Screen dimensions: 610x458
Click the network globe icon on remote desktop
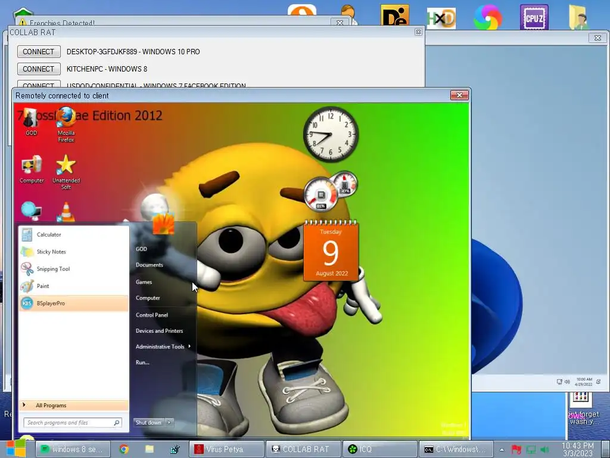click(31, 212)
